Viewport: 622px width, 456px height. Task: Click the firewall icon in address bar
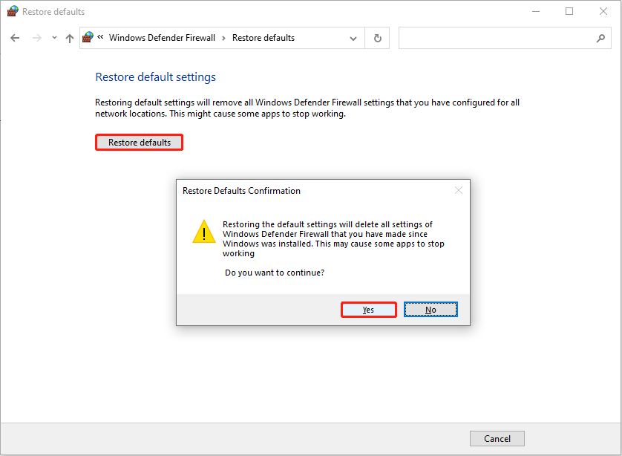(x=88, y=38)
